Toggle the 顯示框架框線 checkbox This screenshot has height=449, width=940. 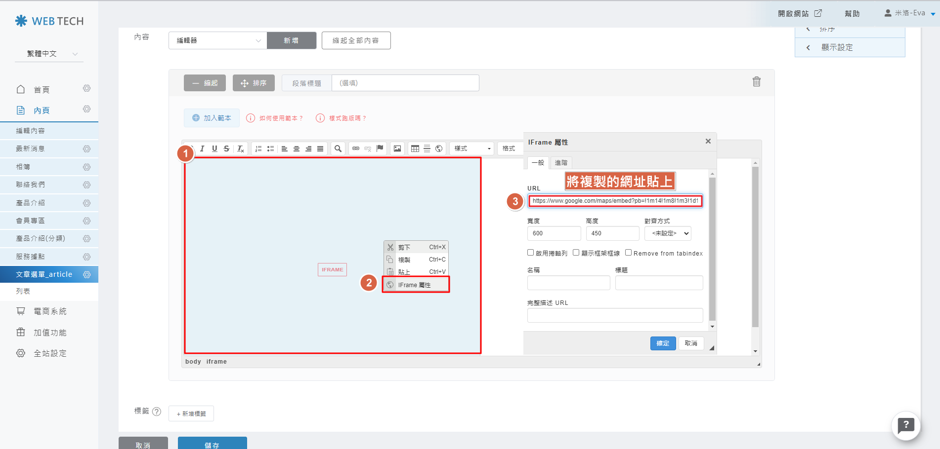coord(576,253)
